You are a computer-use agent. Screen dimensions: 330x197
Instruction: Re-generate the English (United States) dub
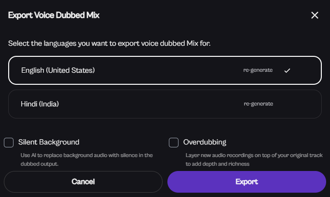[x=258, y=70]
